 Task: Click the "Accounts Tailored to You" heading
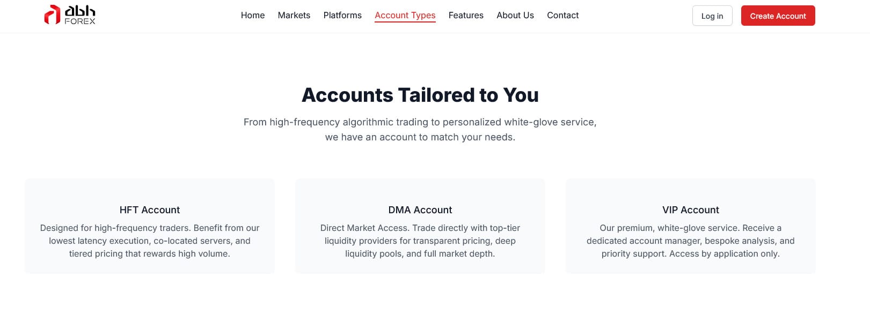(420, 95)
